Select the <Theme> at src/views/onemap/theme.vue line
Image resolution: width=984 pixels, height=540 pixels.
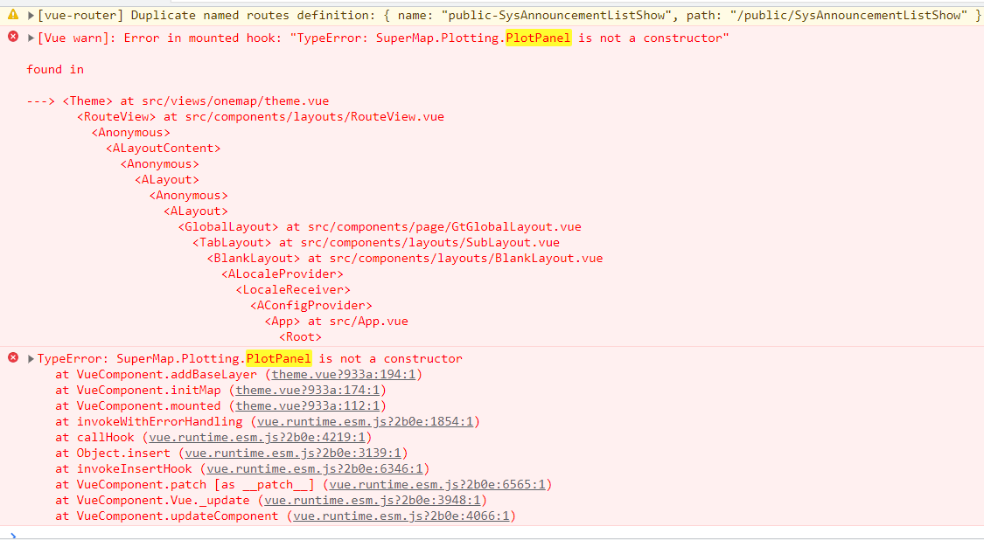click(x=196, y=101)
